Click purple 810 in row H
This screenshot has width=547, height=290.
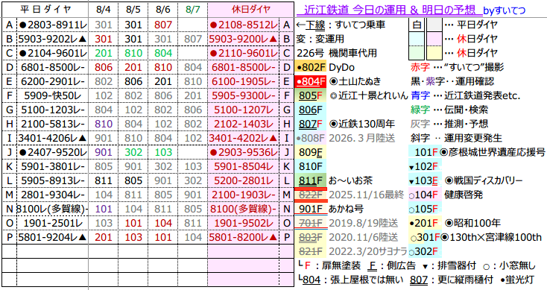point(104,124)
